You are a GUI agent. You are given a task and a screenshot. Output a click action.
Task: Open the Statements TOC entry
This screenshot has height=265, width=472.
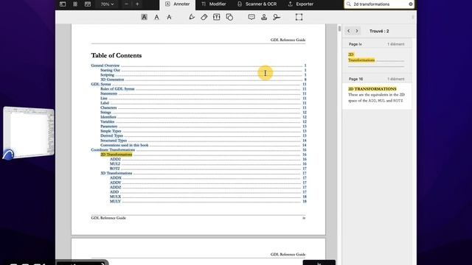108,93
